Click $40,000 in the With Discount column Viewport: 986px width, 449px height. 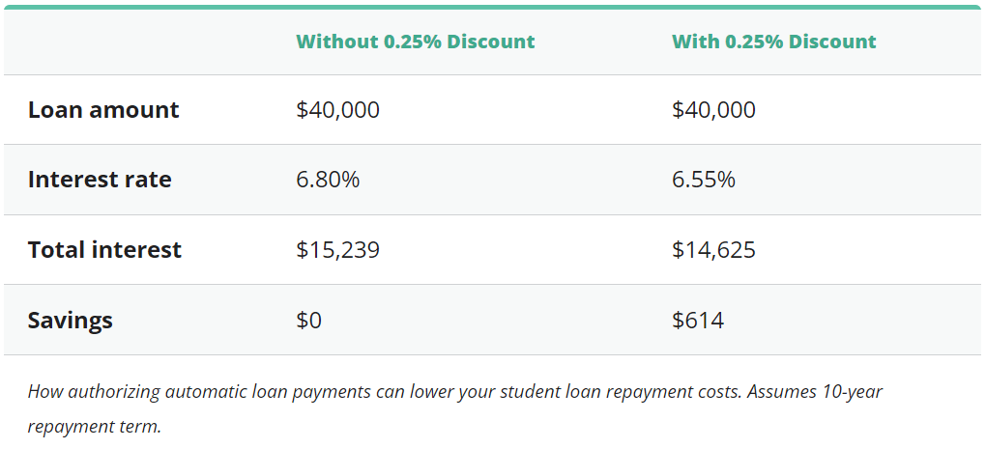click(x=713, y=110)
